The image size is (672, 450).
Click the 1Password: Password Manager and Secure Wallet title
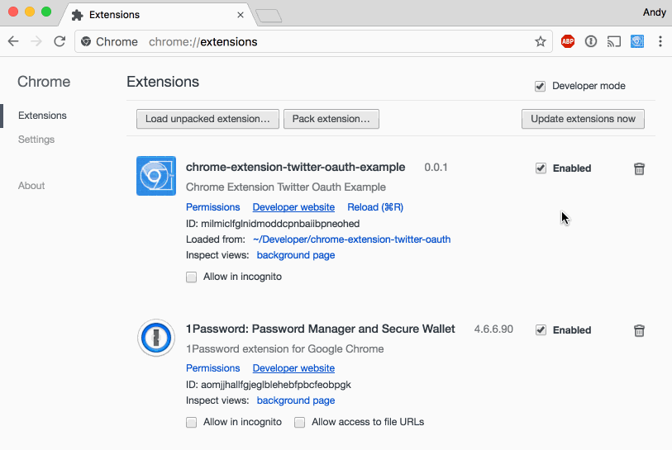coord(320,329)
